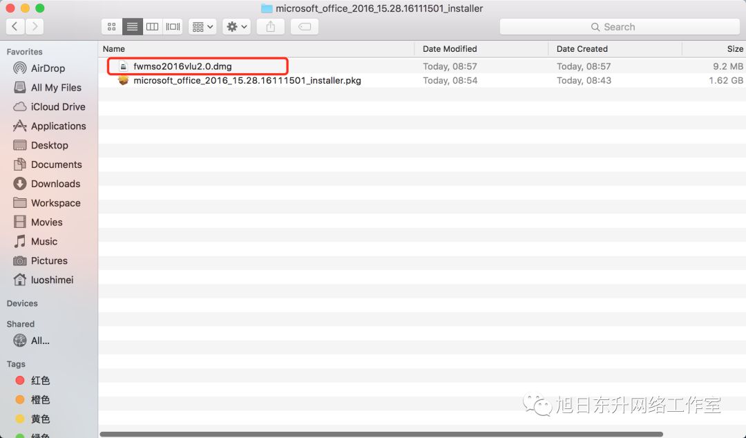Image resolution: width=746 pixels, height=438 pixels.
Task: Click the Edit Tags toolbar button
Action: point(305,27)
